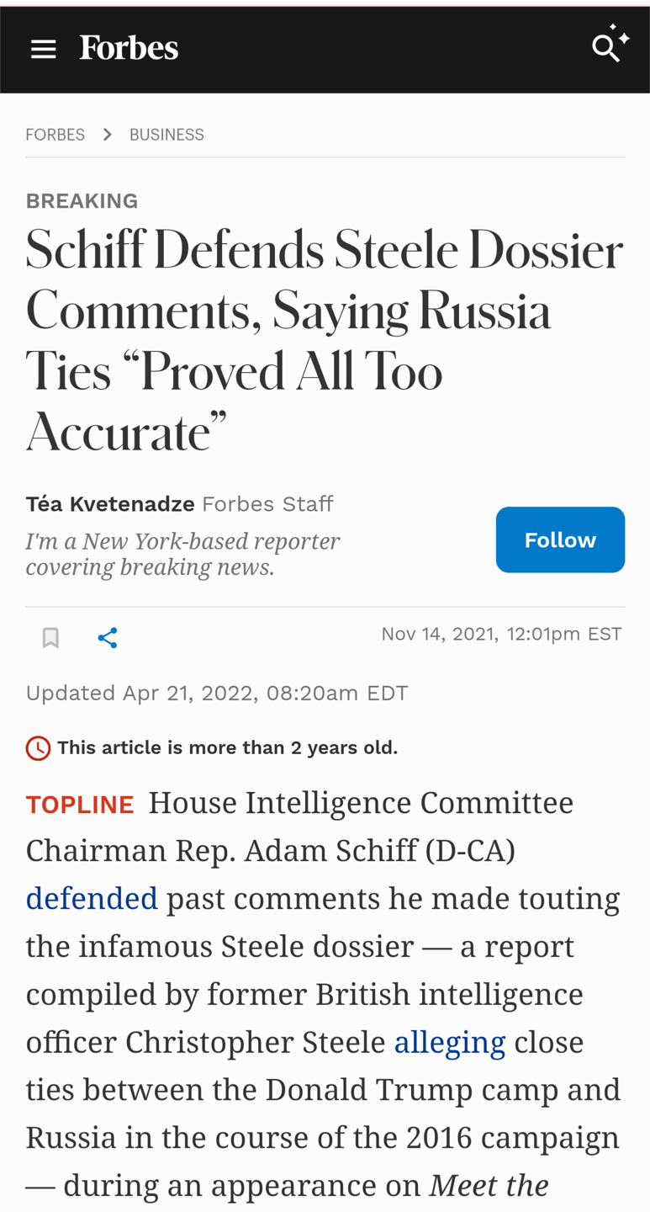Select the "Forbes Staff" label
650x1212 pixels.
pos(267,504)
